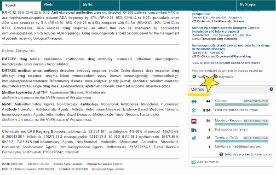This screenshot has height=175, width=276.
Task: Click the Field-Weighted Citation Impact snowflake icon
Action: click(x=194, y=111)
